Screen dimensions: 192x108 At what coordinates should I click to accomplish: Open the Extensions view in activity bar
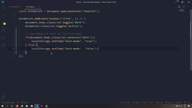tap(3, 37)
